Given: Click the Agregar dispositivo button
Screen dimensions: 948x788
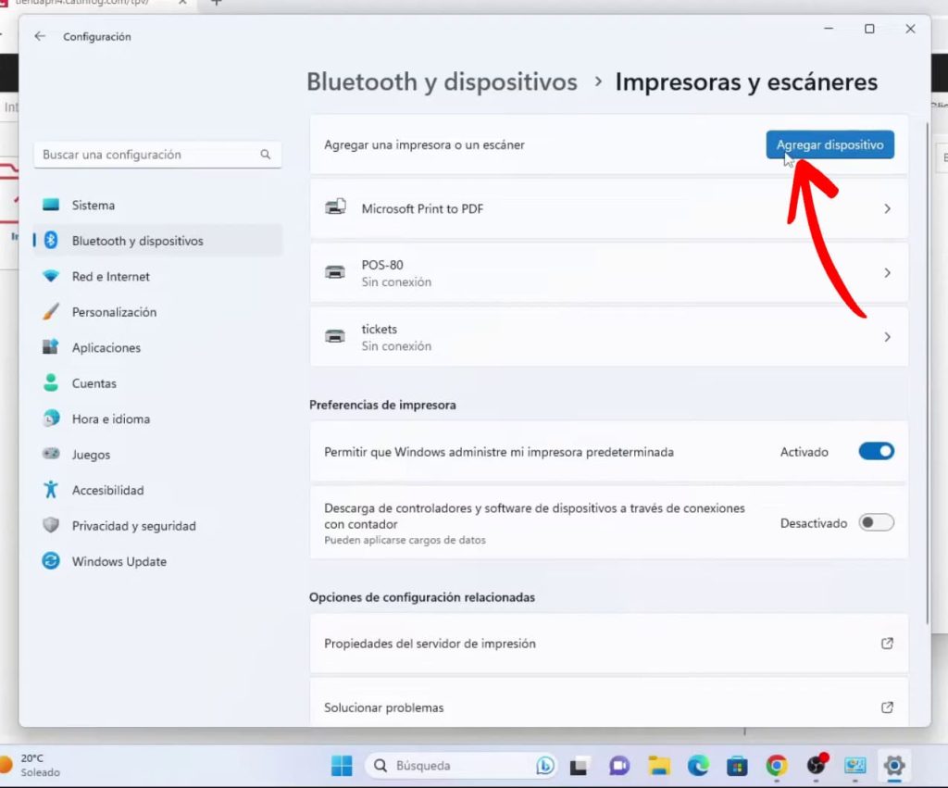Looking at the screenshot, I should pos(829,145).
